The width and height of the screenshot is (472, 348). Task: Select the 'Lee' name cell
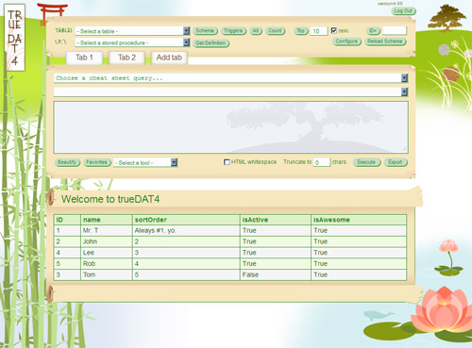point(107,253)
